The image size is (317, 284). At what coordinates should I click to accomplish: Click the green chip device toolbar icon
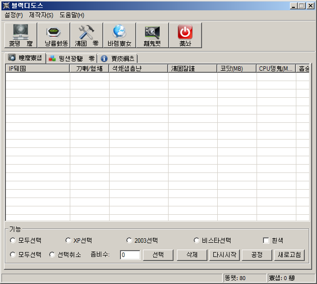click(x=54, y=35)
